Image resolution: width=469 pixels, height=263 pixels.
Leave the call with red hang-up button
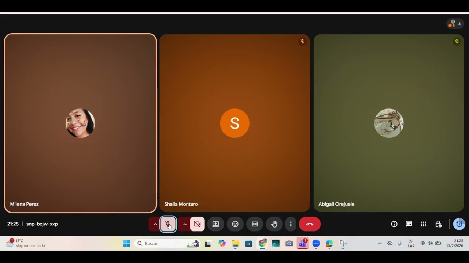310,224
